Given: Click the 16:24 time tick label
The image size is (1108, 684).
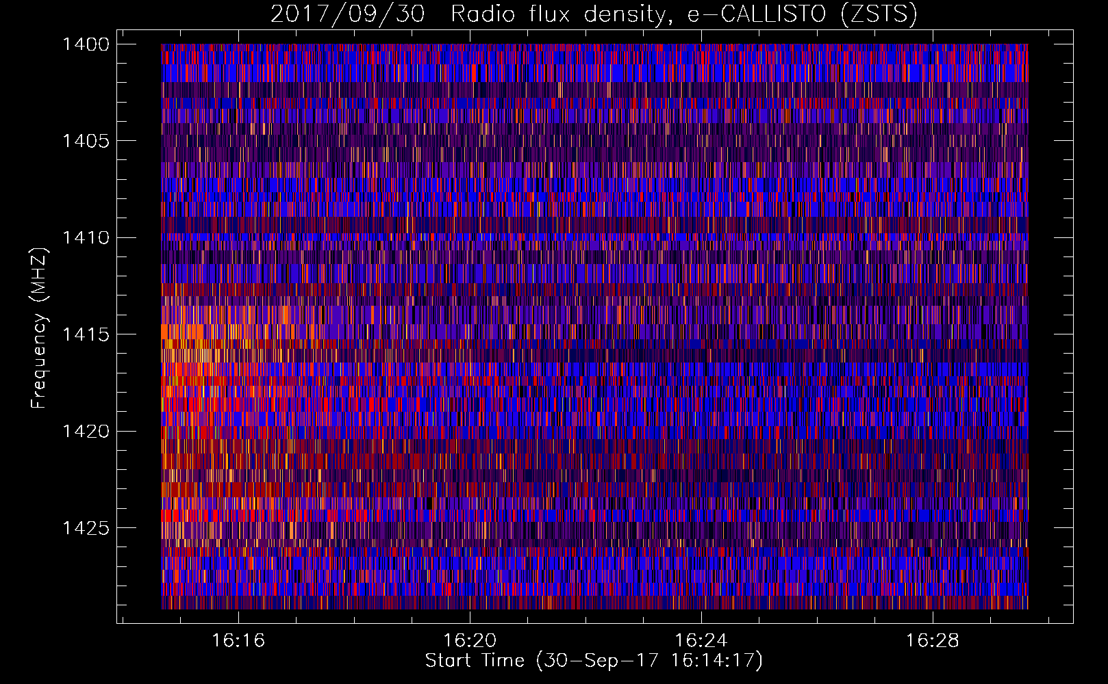Looking at the screenshot, I should point(701,641).
